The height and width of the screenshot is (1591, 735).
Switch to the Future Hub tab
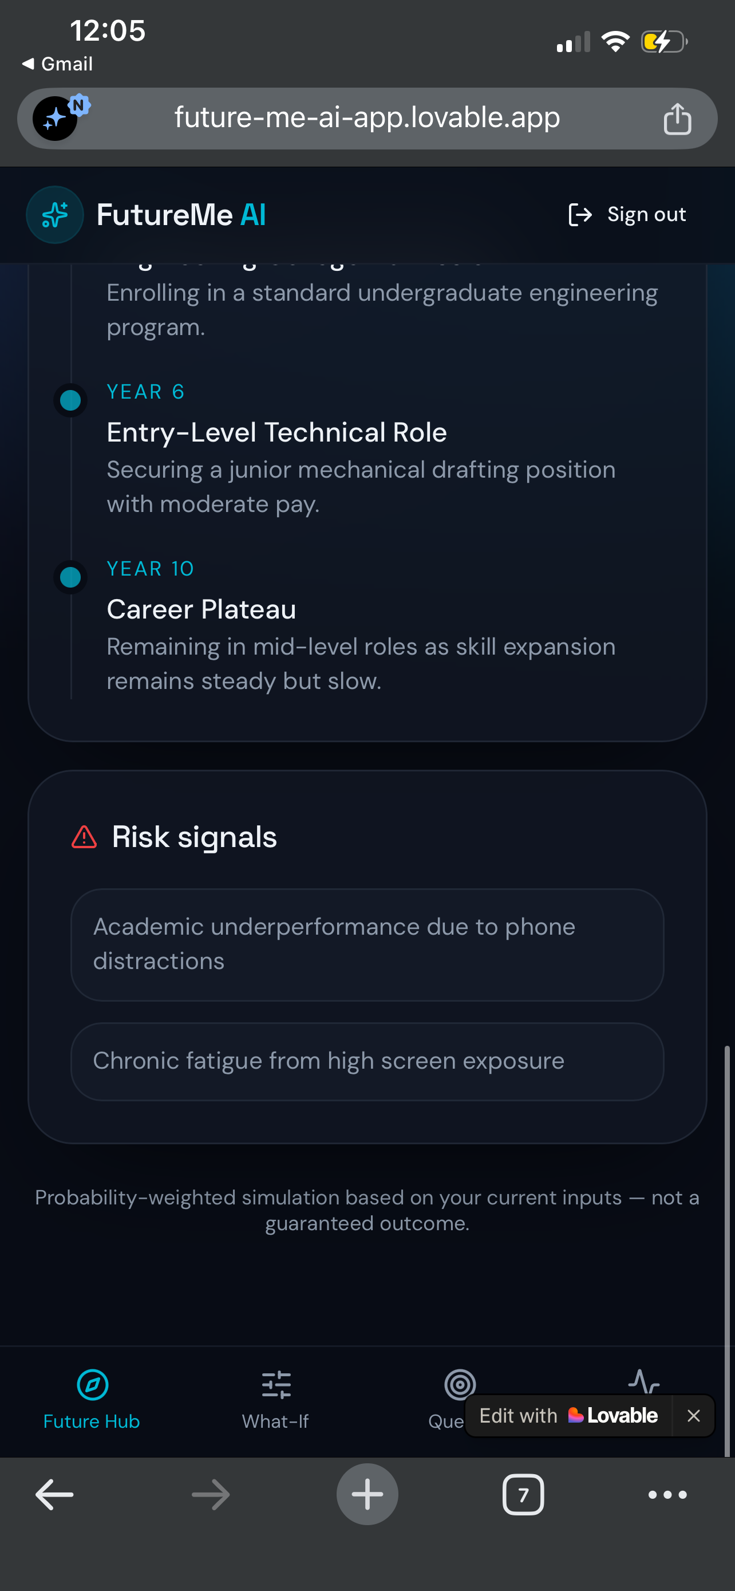(x=92, y=1400)
